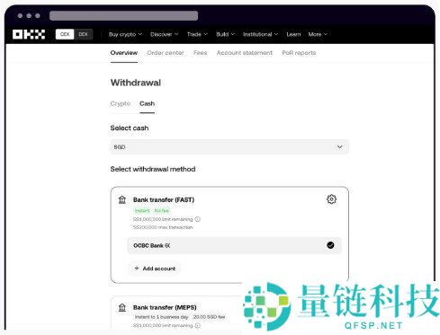The width and height of the screenshot is (440, 335).
Task: Expand the Buy crypto menu
Action: [x=125, y=34]
